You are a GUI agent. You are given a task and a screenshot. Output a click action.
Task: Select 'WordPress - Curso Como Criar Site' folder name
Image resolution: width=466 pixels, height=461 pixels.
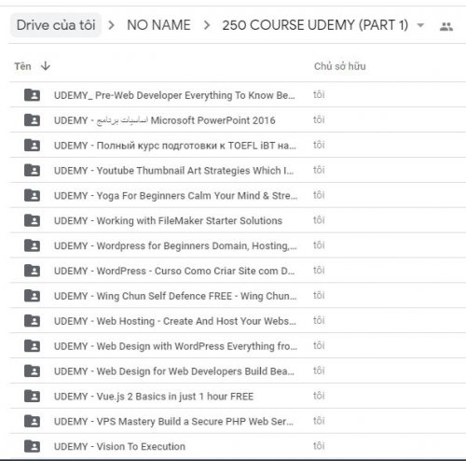click(174, 271)
